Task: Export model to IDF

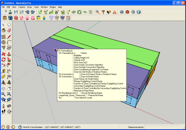Action: 33,12
